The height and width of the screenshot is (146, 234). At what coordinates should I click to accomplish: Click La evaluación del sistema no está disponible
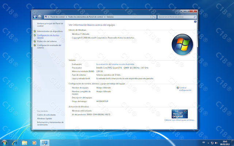(116, 64)
